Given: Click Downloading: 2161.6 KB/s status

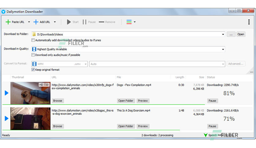Looking at the screenshot, I should [x=223, y=110].
